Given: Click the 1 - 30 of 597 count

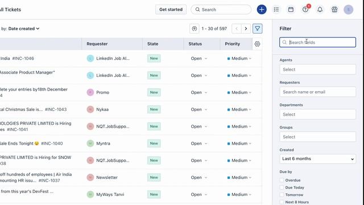Looking at the screenshot, I should (214, 28).
